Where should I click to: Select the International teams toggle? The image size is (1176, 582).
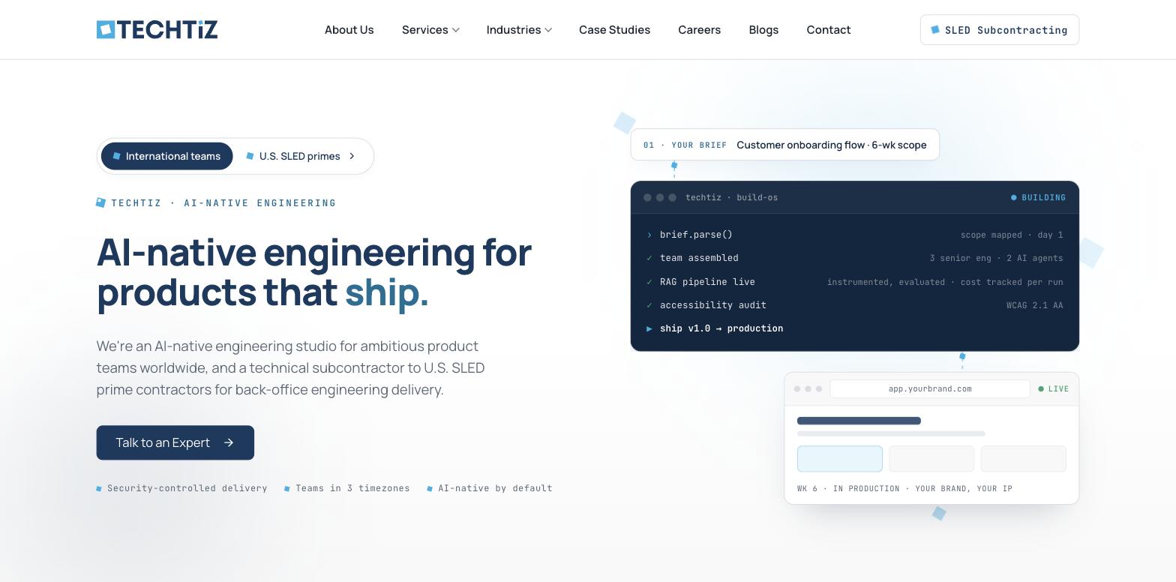coord(166,156)
